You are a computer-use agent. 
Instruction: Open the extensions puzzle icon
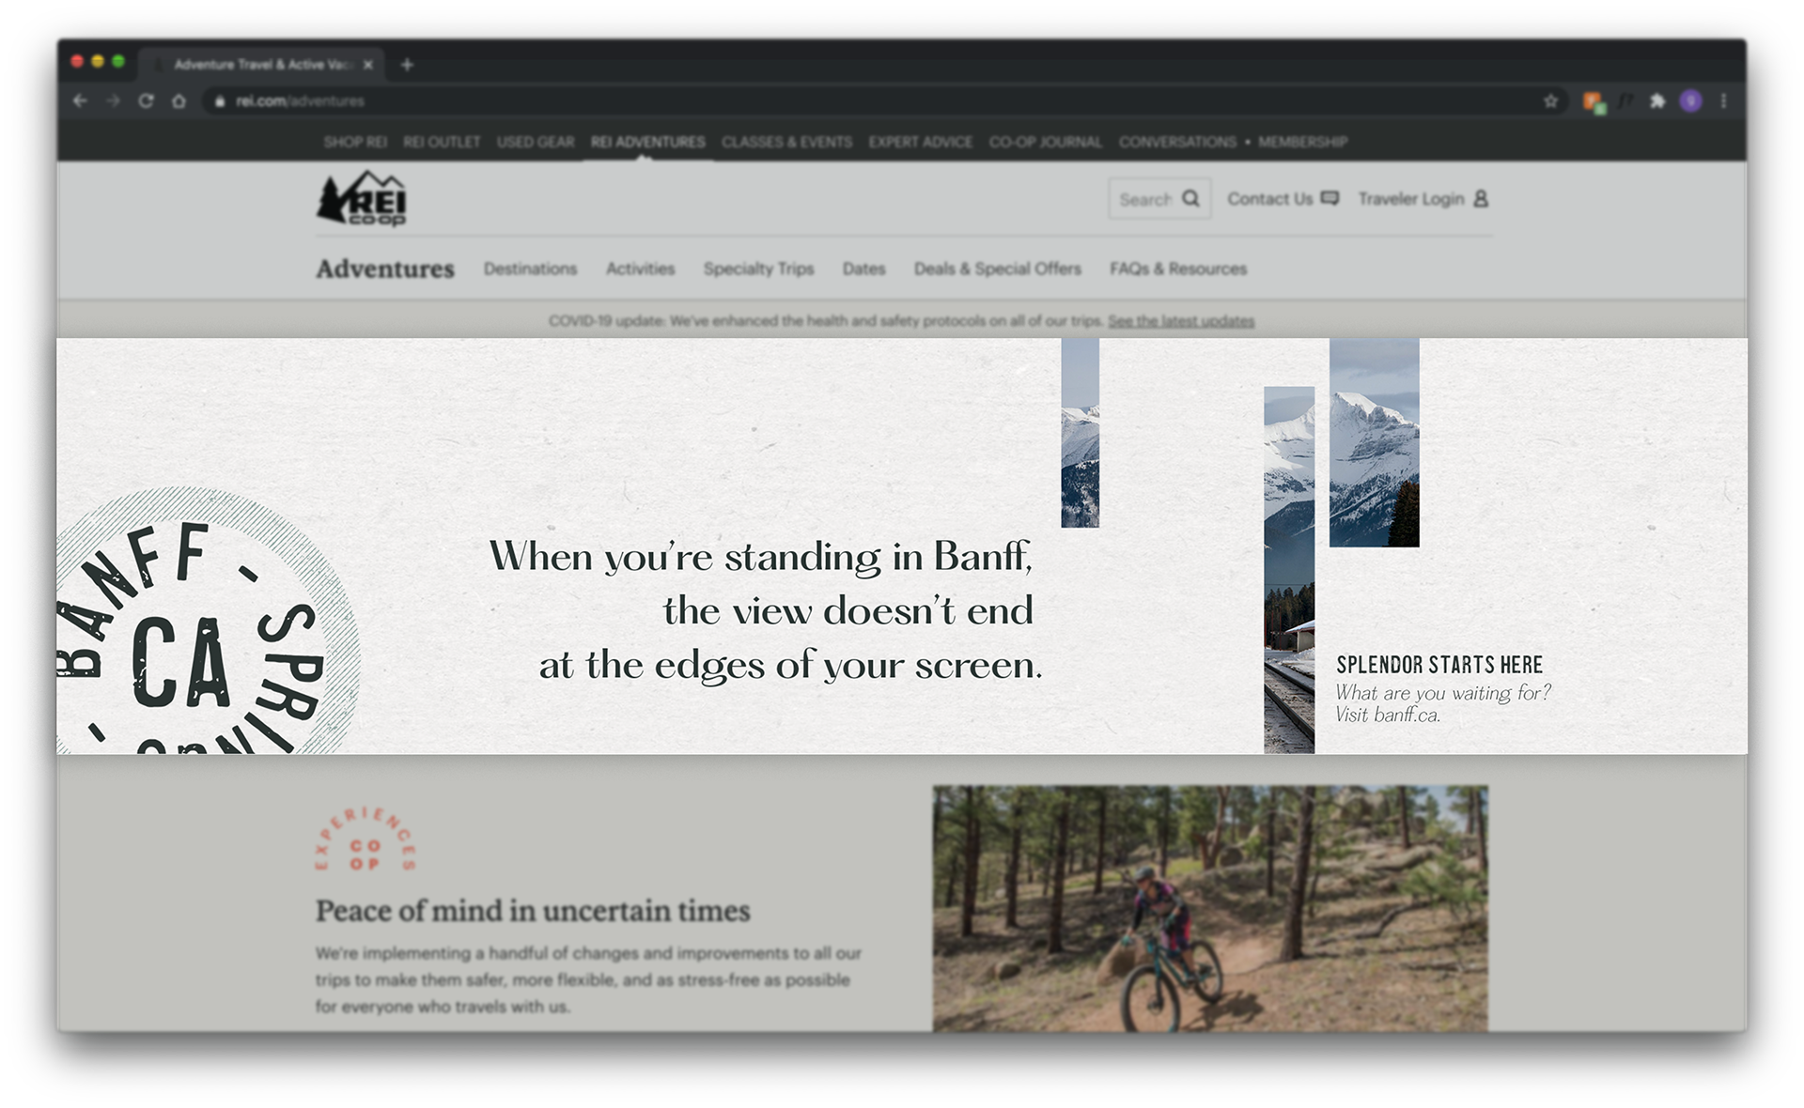point(1657,100)
